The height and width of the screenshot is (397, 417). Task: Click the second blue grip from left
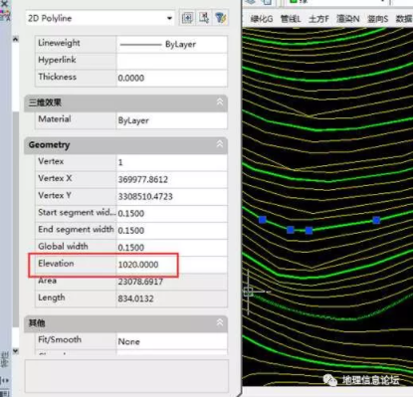(x=291, y=230)
